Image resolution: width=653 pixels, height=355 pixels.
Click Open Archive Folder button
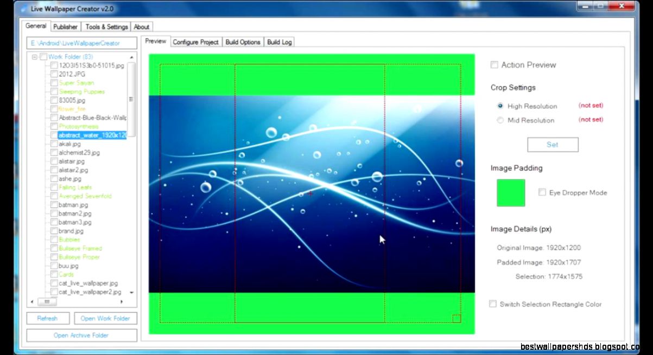[x=81, y=335]
